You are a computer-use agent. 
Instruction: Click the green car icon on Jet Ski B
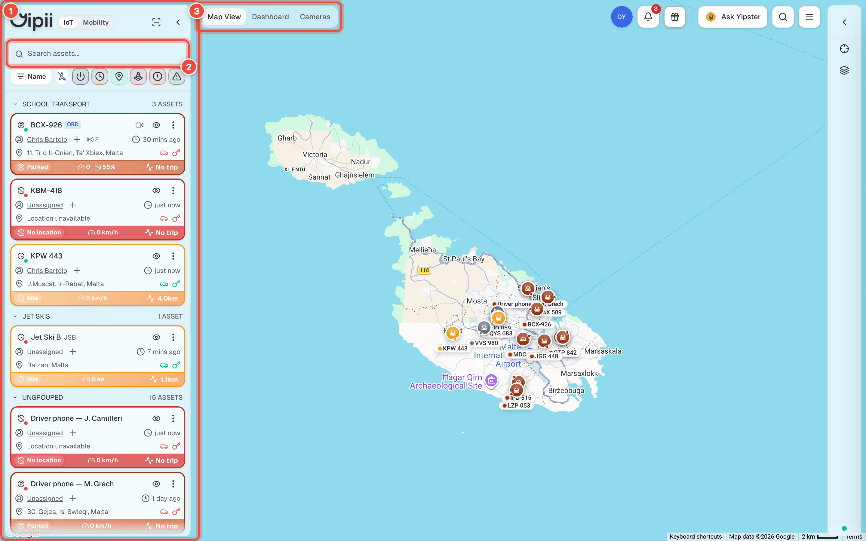164,365
